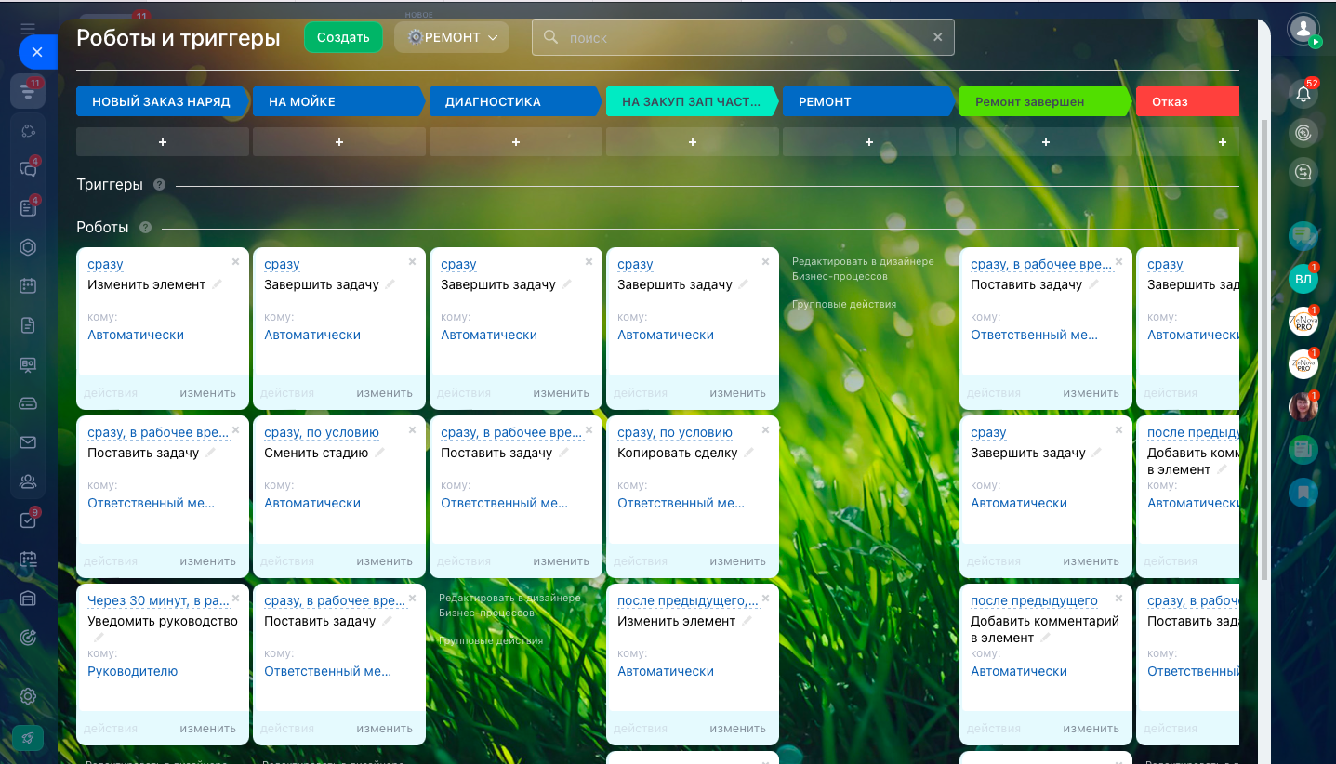Add a trigger to Ремонт завершен stage
Screen dimensions: 1336x764
click(1046, 142)
